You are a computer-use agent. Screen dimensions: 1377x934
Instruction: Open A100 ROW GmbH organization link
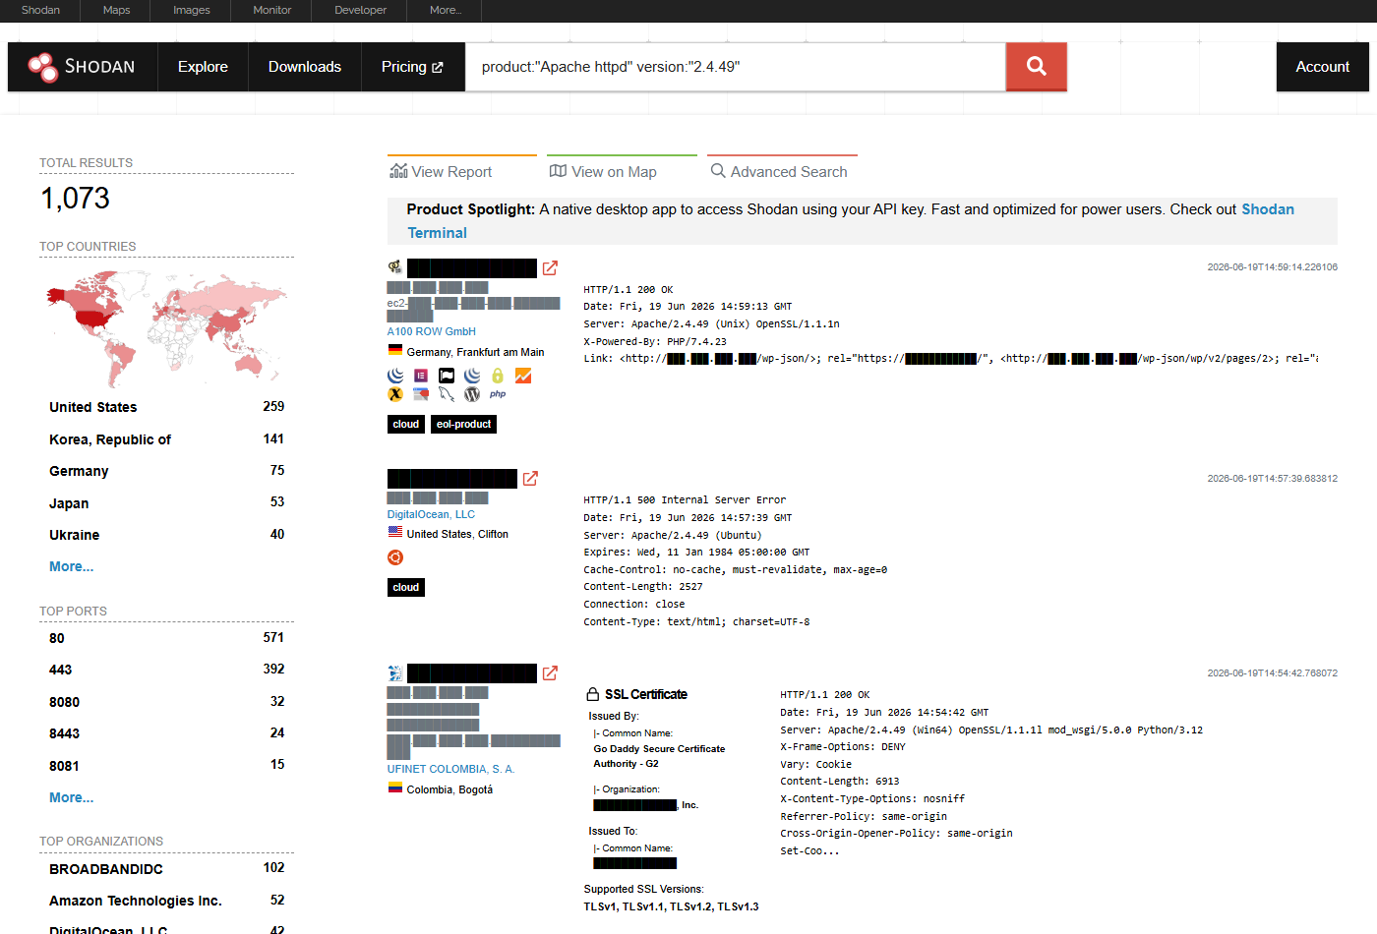[x=431, y=332]
